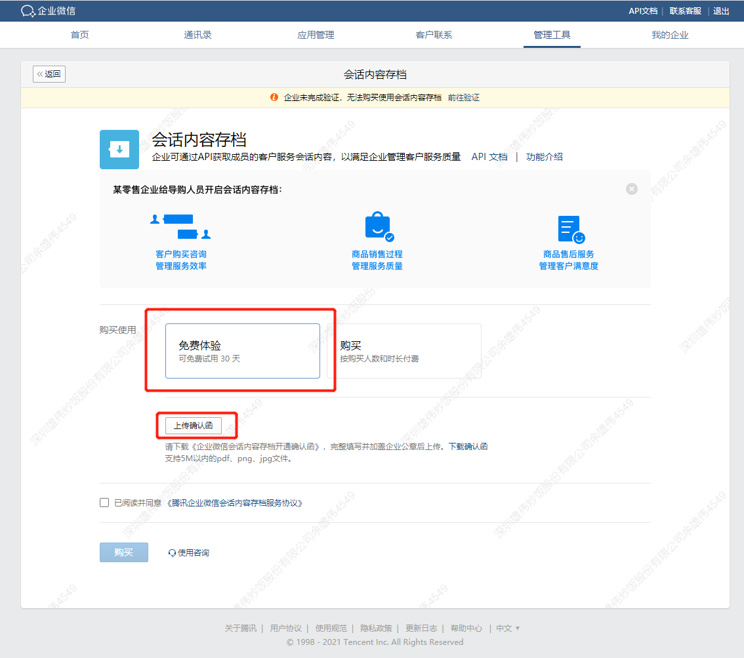The width and height of the screenshot is (744, 658).
Task: Click the blue 购买 submit button
Action: point(124,552)
